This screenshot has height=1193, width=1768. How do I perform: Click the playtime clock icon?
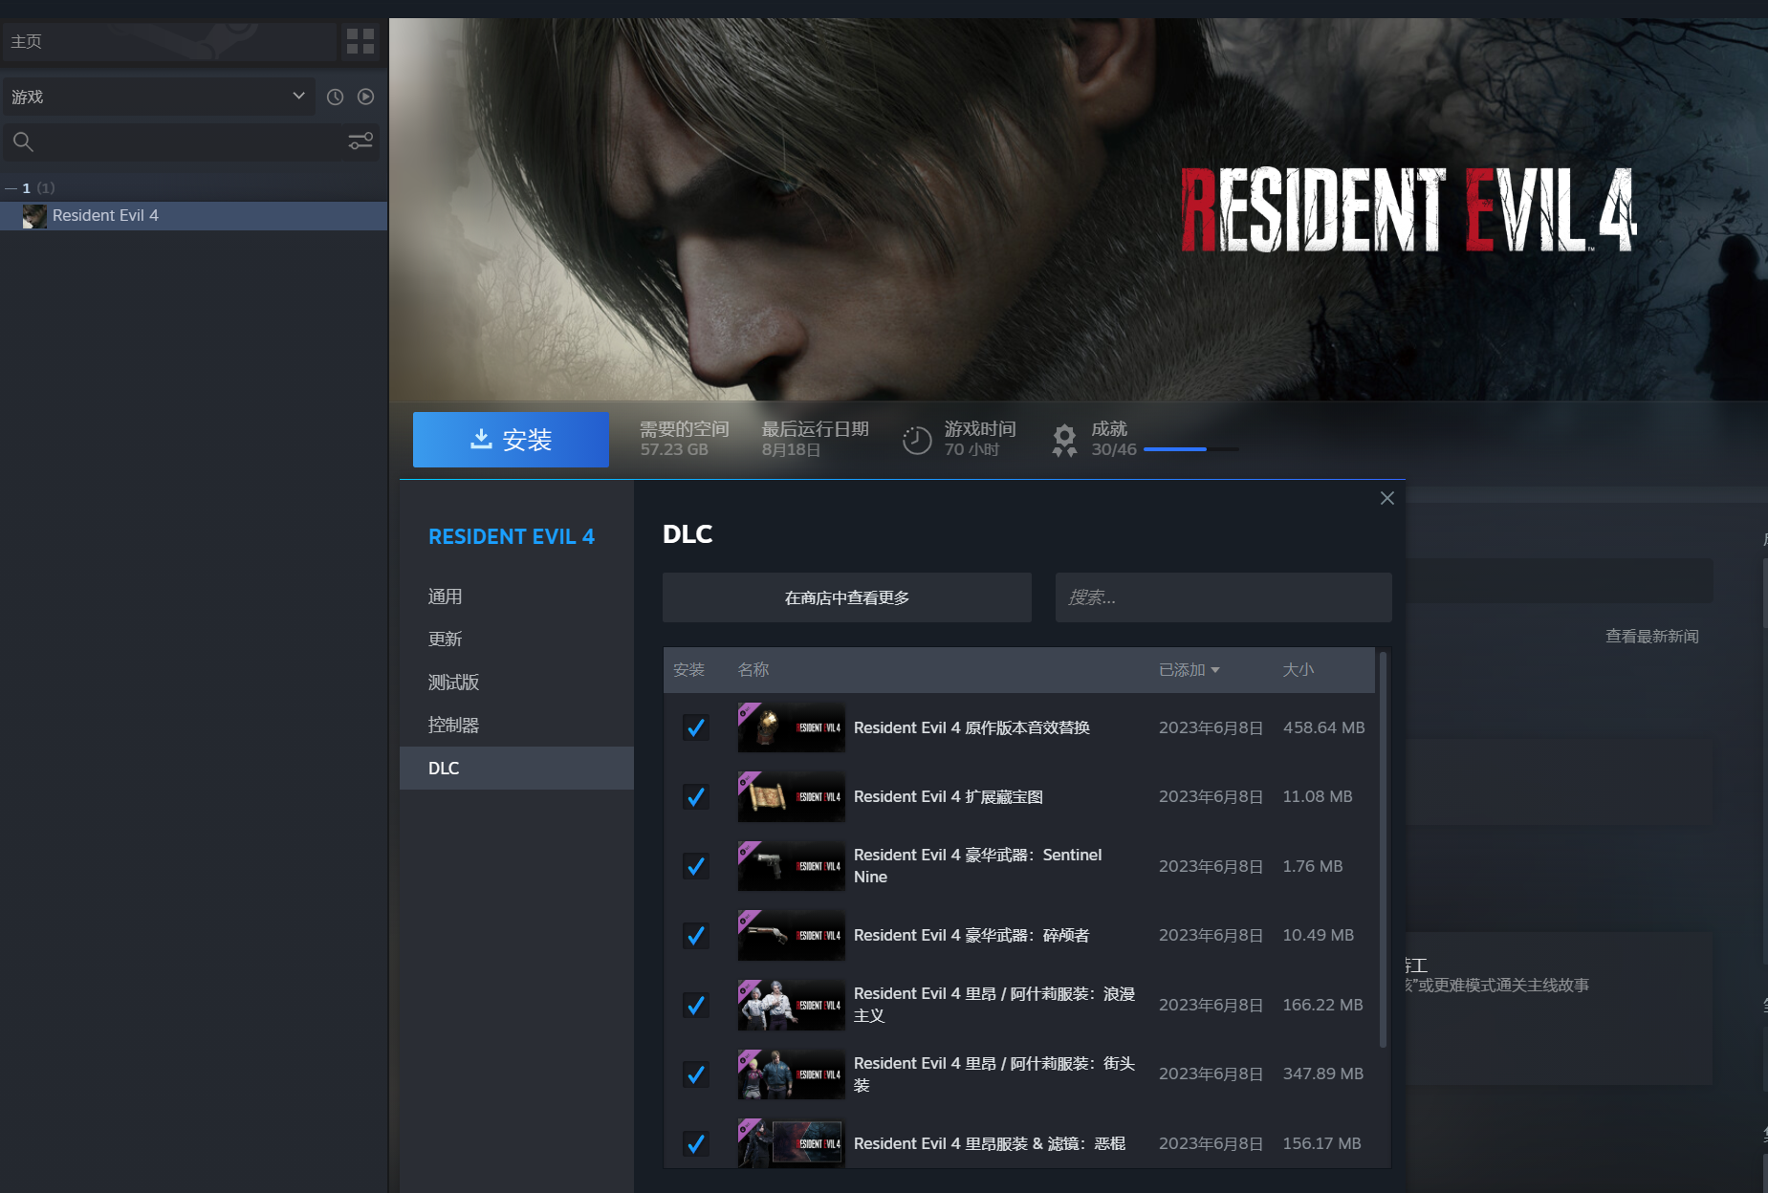917,440
